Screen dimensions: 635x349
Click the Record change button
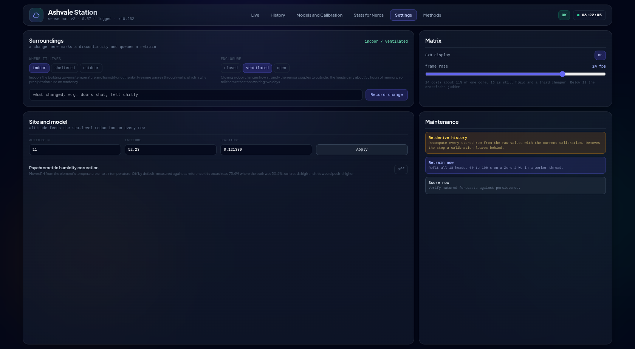pos(387,95)
